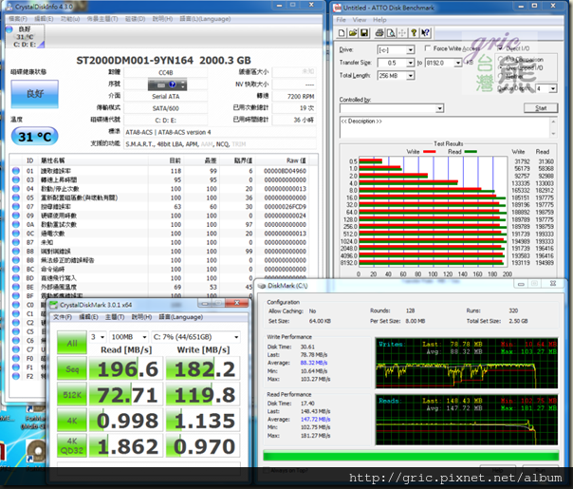
Task: Click blue status circle for SMART attribute BE
Action: tap(16, 287)
